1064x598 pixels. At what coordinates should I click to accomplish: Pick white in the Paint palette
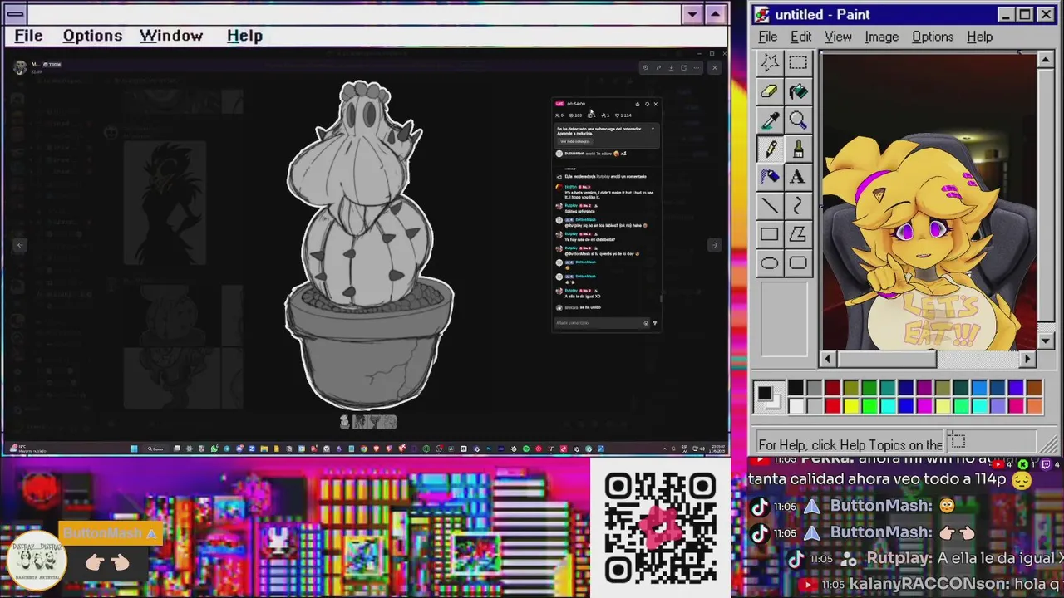[x=796, y=406]
